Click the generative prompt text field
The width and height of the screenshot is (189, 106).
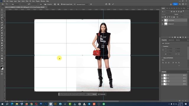(73, 94)
